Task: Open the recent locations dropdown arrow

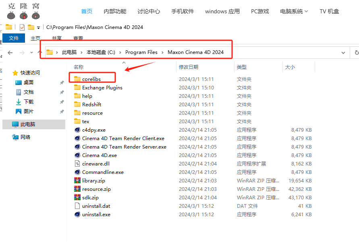Action: point(31,53)
